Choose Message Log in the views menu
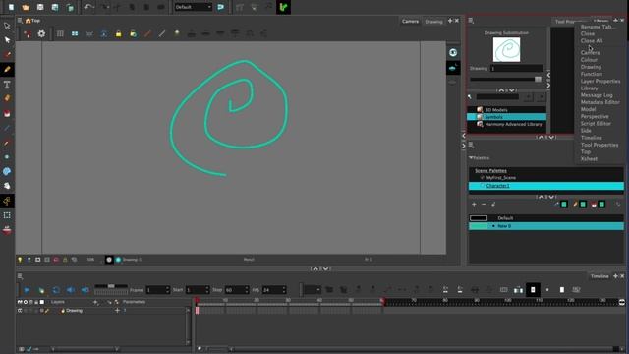This screenshot has height=354, width=629. (597, 95)
